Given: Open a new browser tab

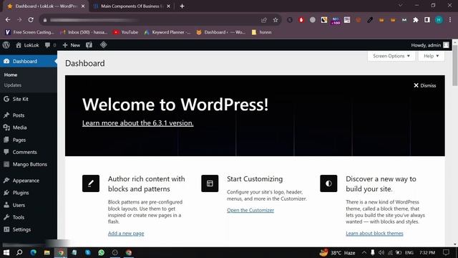Looking at the screenshot, I should tap(182, 6).
